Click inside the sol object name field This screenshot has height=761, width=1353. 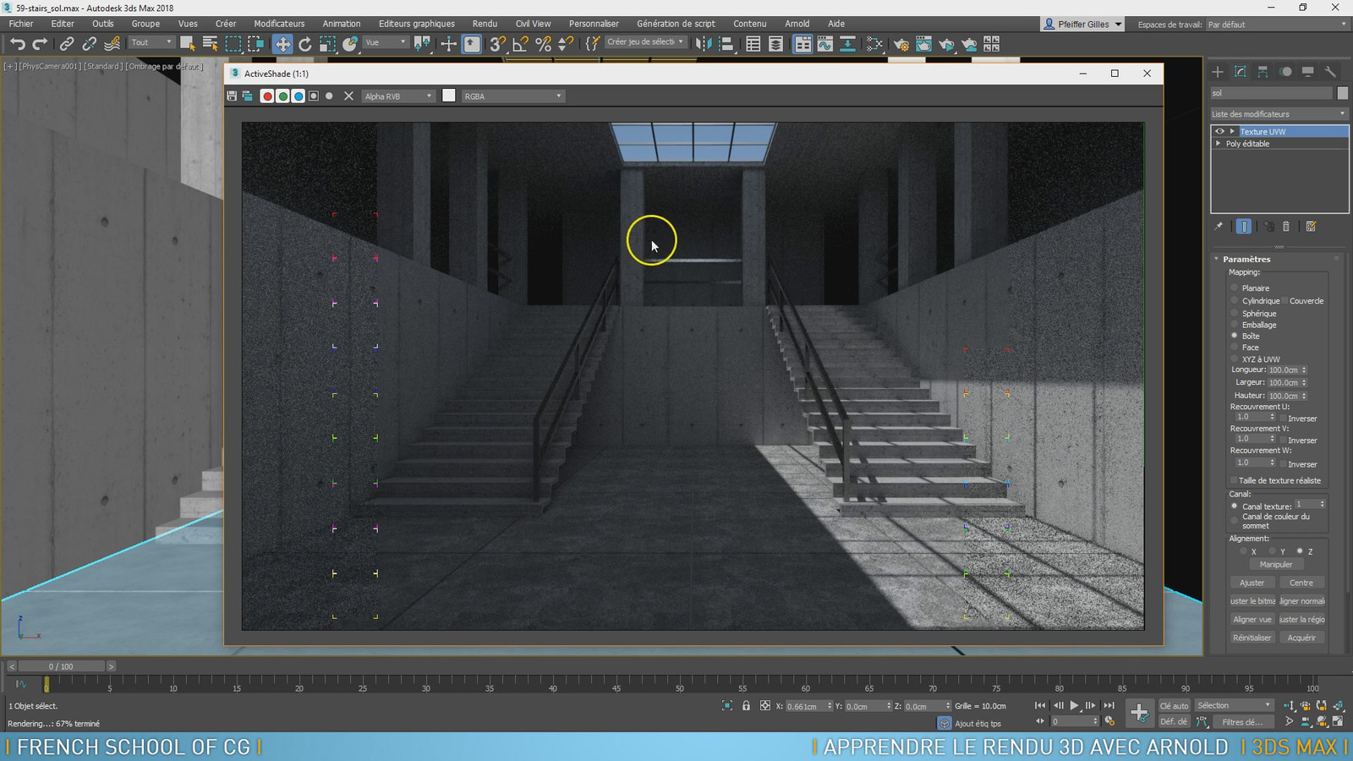pos(1268,93)
